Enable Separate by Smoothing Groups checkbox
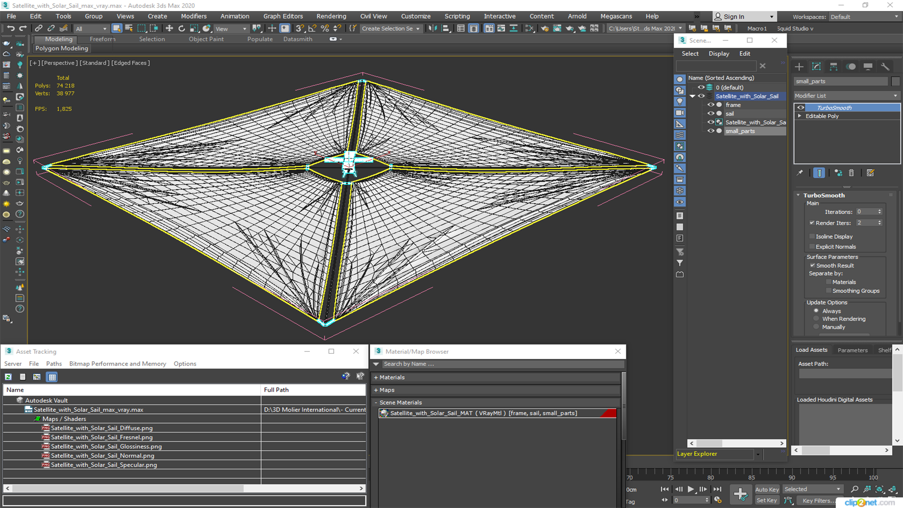Image resolution: width=903 pixels, height=508 pixels. [x=829, y=291]
